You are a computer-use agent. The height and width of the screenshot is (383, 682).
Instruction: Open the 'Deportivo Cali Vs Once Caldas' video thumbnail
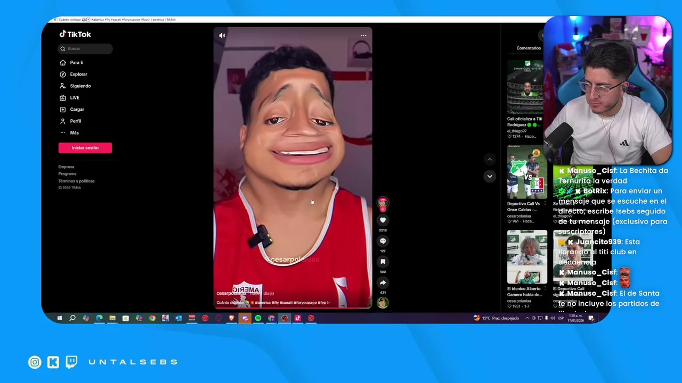(527, 172)
